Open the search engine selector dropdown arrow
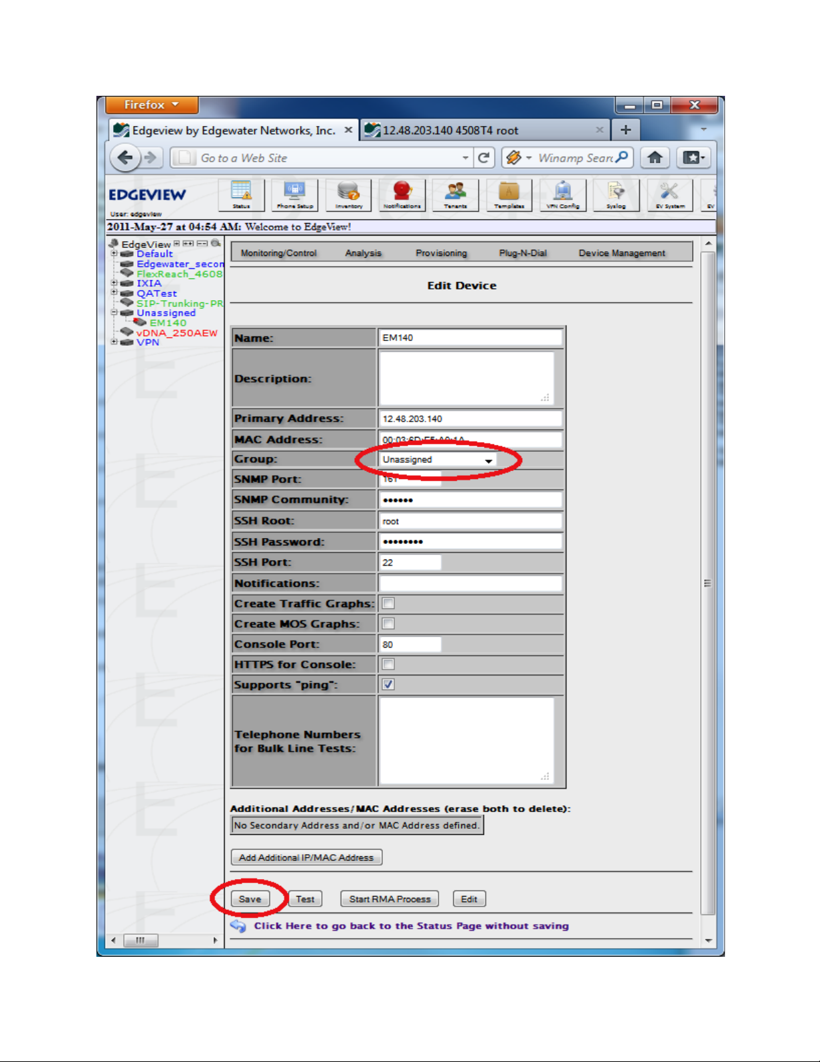The width and height of the screenshot is (820, 1062). tap(529, 158)
